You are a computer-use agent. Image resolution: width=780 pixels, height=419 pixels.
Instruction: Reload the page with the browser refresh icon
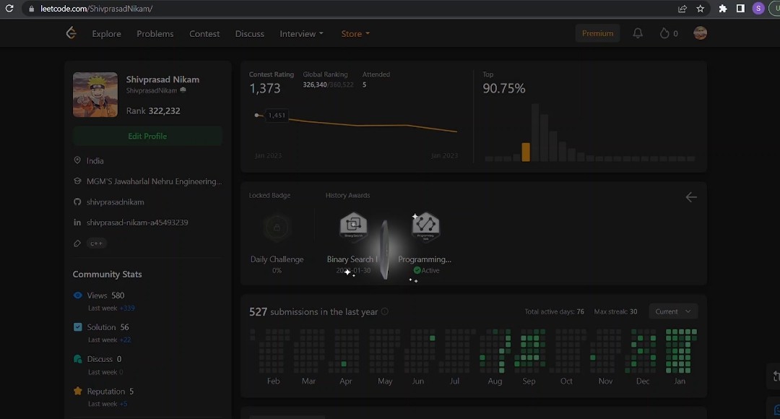click(9, 9)
